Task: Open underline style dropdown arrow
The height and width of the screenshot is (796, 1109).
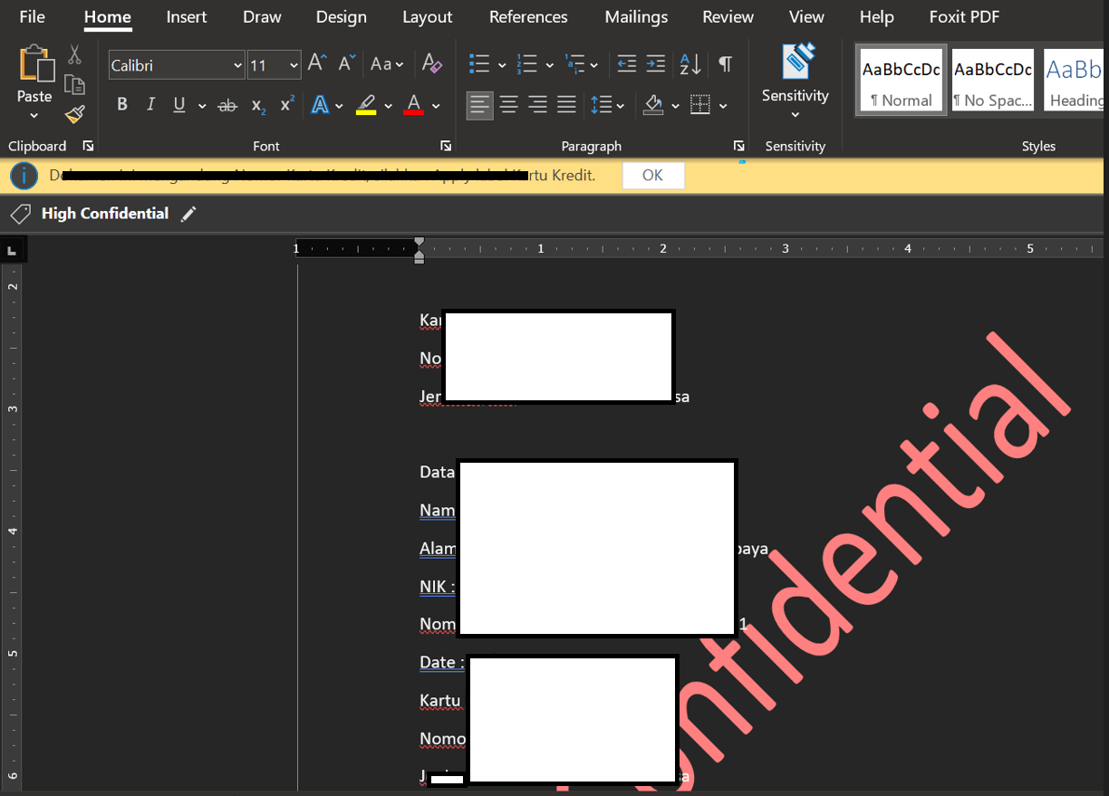Action: tap(202, 106)
